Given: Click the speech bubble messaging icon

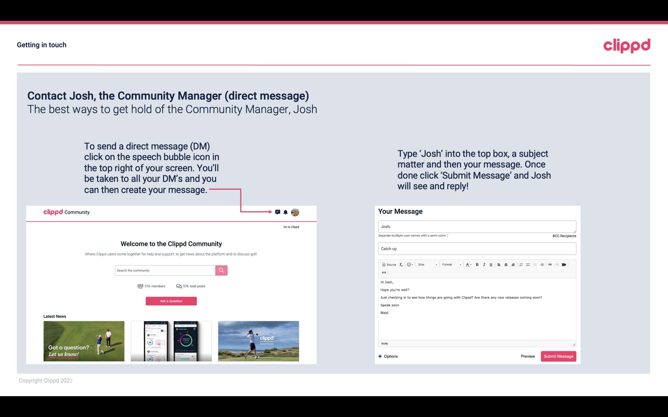Looking at the screenshot, I should (278, 211).
